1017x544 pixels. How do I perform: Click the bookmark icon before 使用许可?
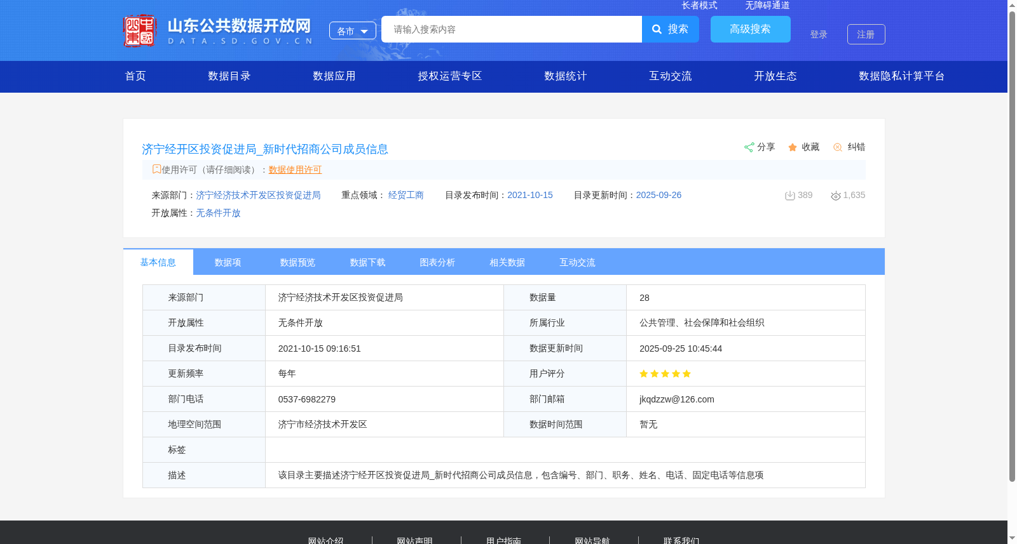156,169
